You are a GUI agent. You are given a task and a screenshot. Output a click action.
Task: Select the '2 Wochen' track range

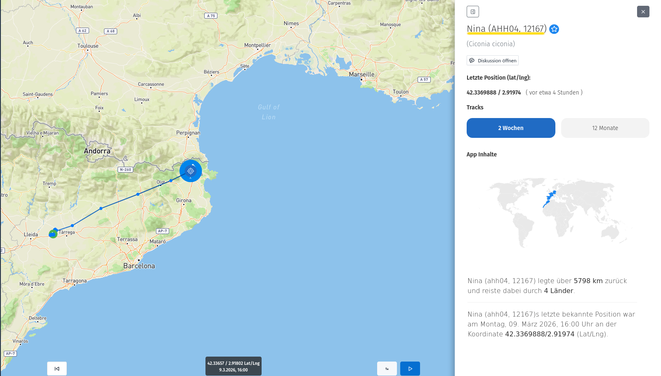(x=510, y=128)
